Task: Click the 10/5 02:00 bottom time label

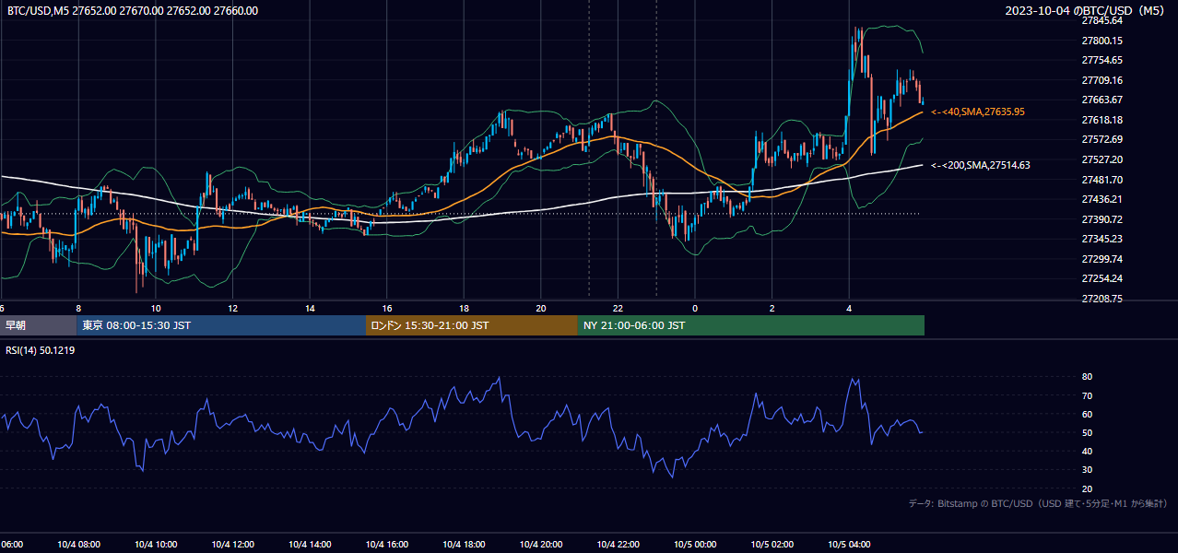Action: (x=772, y=545)
